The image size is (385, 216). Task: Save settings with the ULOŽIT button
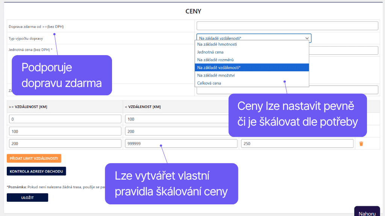point(27,197)
